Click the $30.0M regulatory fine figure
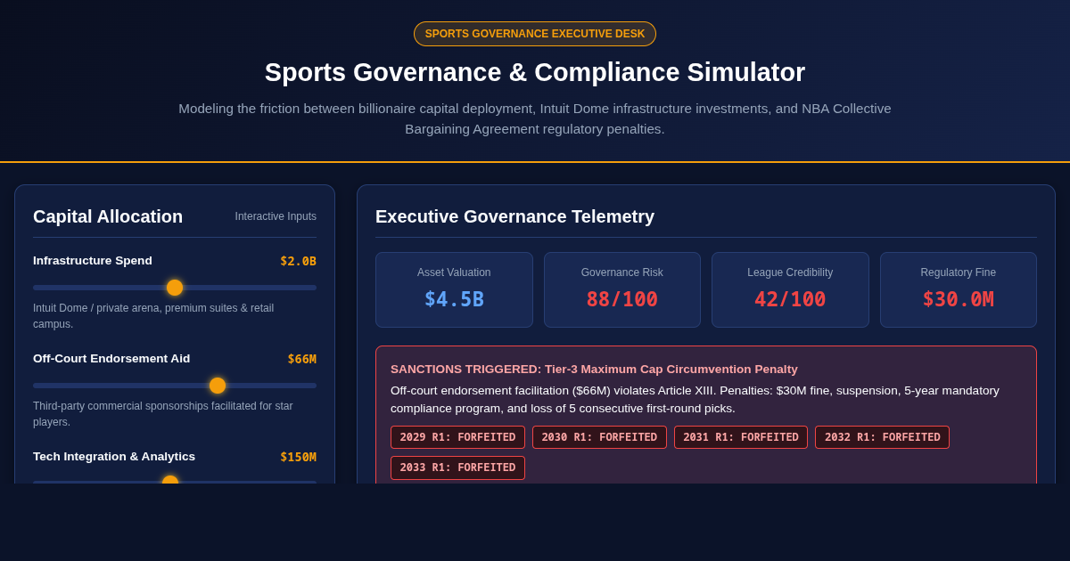Viewport: 1070px width, 561px height. [x=959, y=300]
